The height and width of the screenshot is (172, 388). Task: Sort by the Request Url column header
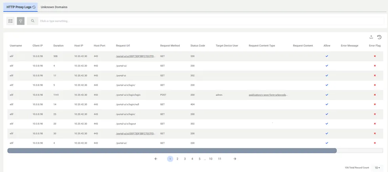pyautogui.click(x=123, y=46)
